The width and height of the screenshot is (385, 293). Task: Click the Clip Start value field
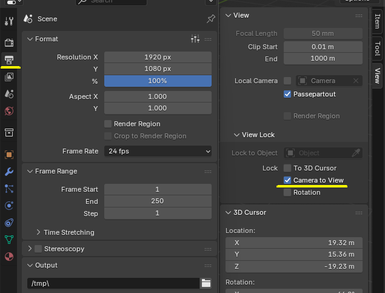pos(323,47)
